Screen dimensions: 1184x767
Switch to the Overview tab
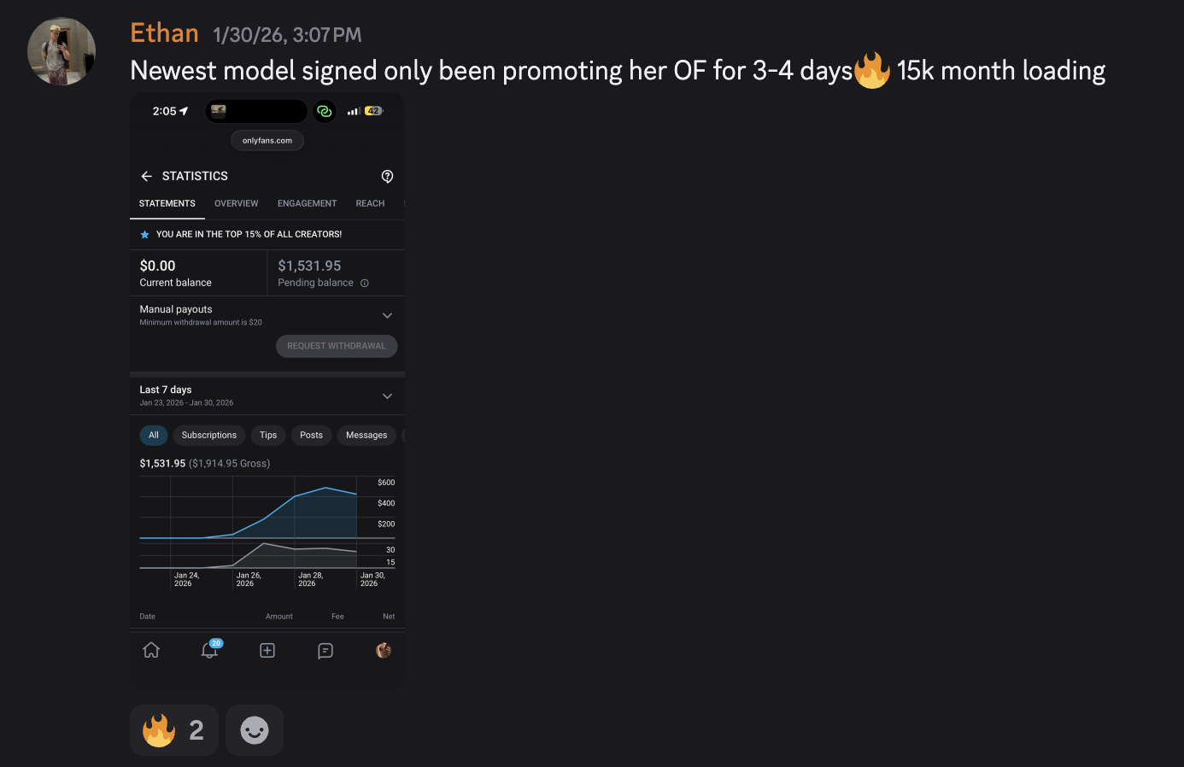click(236, 203)
